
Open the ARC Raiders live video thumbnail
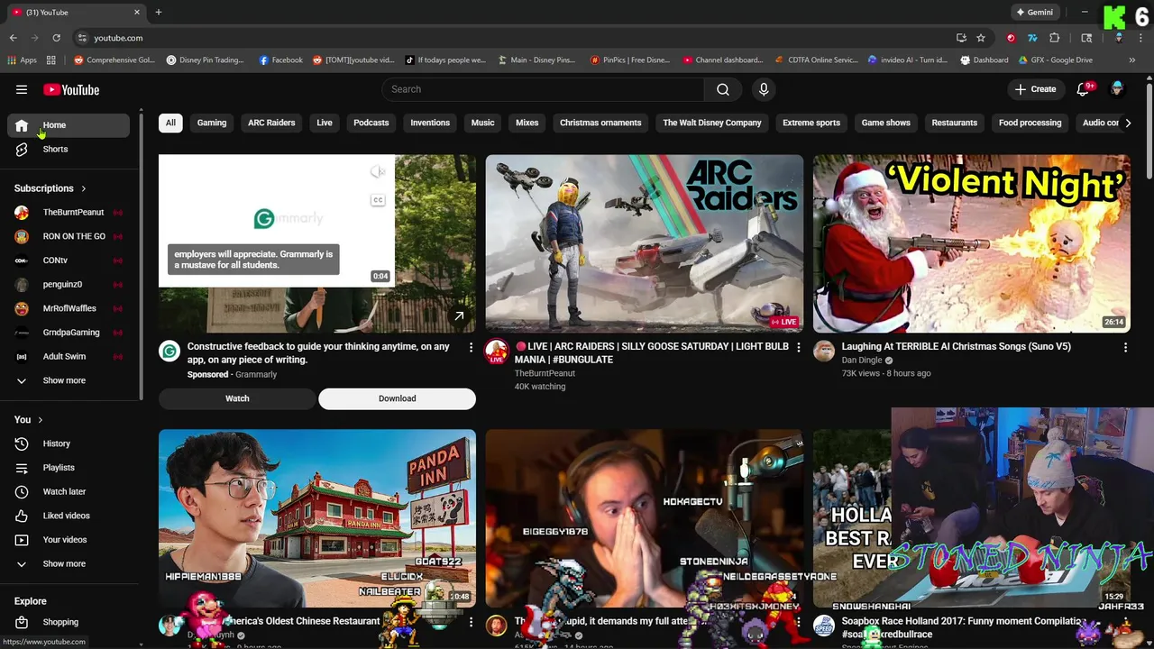(644, 243)
